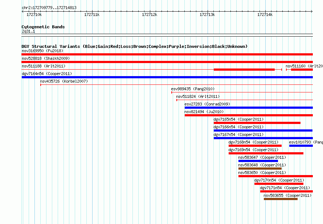Select the 2q31.1 band label

tap(28, 31)
